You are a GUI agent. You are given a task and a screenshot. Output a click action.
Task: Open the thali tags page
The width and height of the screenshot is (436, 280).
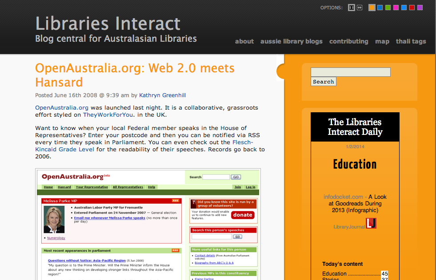[411, 41]
